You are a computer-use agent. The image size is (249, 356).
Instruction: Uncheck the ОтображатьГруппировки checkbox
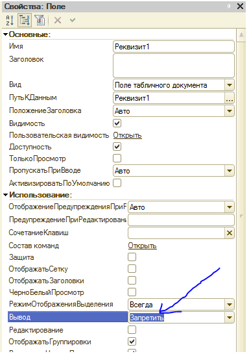click(132, 342)
